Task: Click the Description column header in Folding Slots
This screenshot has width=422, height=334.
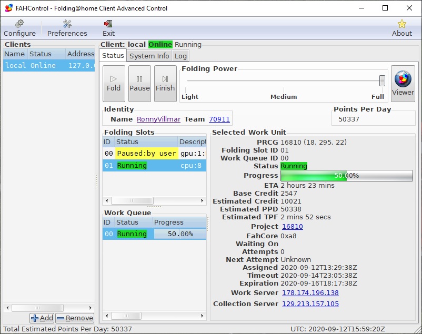Action: [192, 142]
